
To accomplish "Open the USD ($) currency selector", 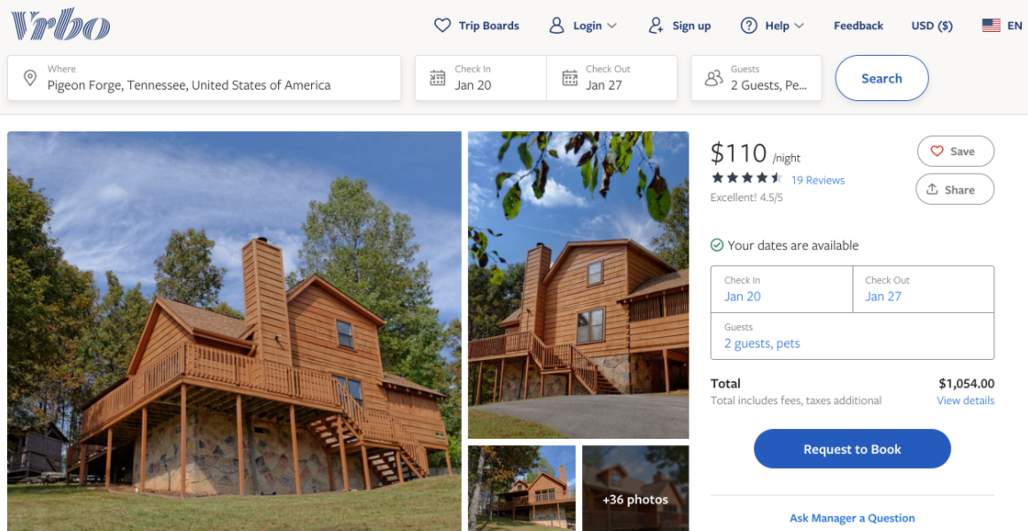I will tap(931, 26).
